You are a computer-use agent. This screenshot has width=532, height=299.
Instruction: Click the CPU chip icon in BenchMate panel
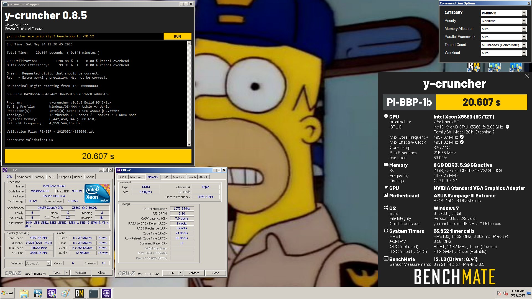click(x=386, y=116)
